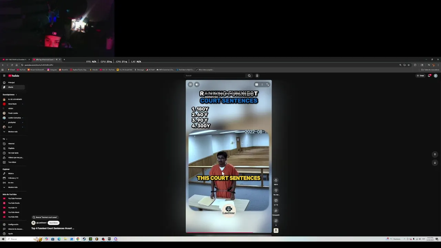Open Videos que me gustan
This screenshot has width=441, height=248.
click(x=13, y=157)
